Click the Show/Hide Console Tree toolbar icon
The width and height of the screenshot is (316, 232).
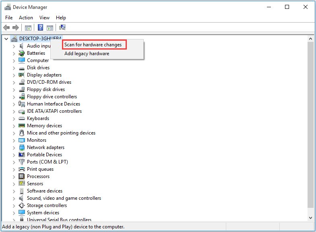coord(28,28)
